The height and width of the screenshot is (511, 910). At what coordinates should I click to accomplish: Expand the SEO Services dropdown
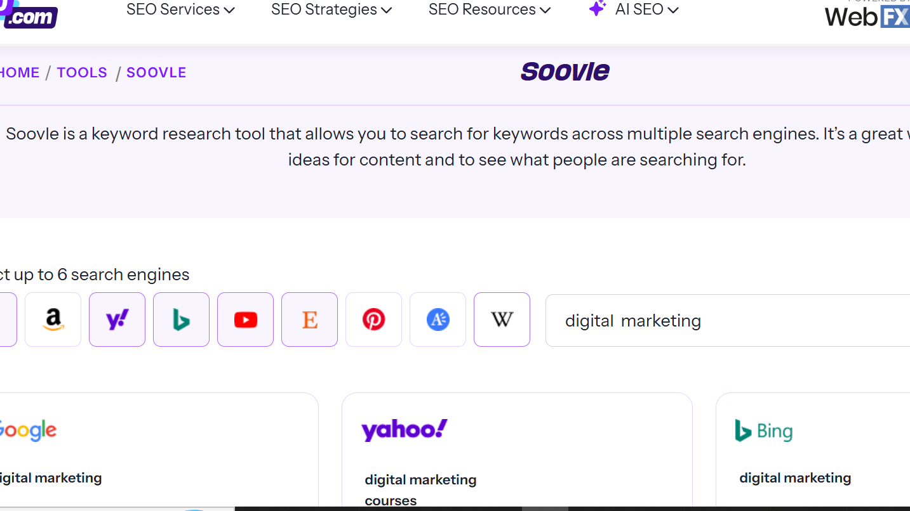(x=180, y=10)
